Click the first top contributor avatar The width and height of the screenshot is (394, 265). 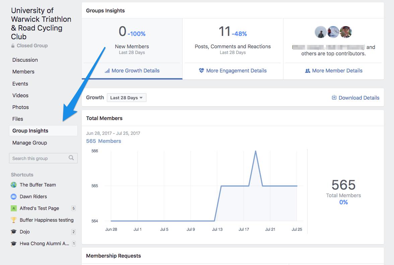click(x=321, y=32)
